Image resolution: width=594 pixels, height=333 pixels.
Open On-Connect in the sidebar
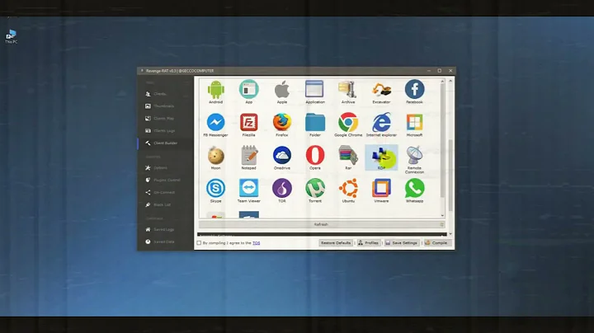[x=163, y=192]
